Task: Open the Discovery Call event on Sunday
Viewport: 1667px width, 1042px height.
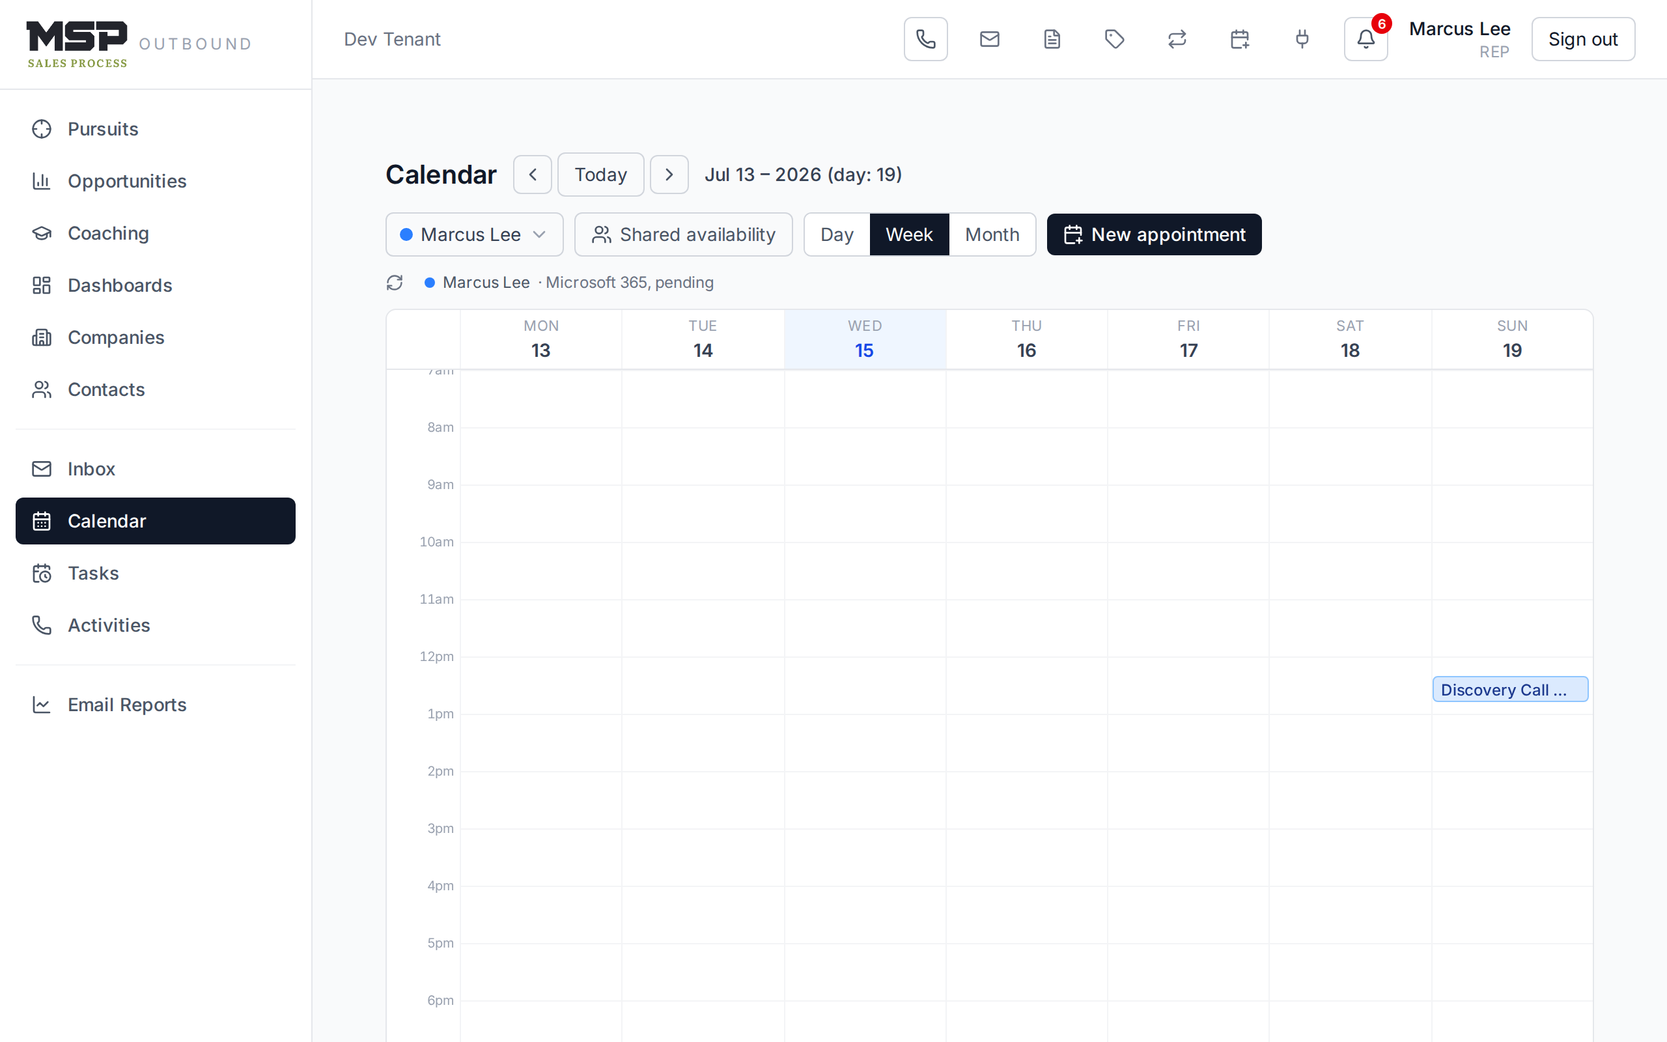Action: tap(1511, 689)
